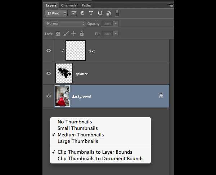Image resolution: width=216 pixels, height=175 pixels.
Task: Choose Large Thumbnails from the context menu
Action: click(78, 141)
